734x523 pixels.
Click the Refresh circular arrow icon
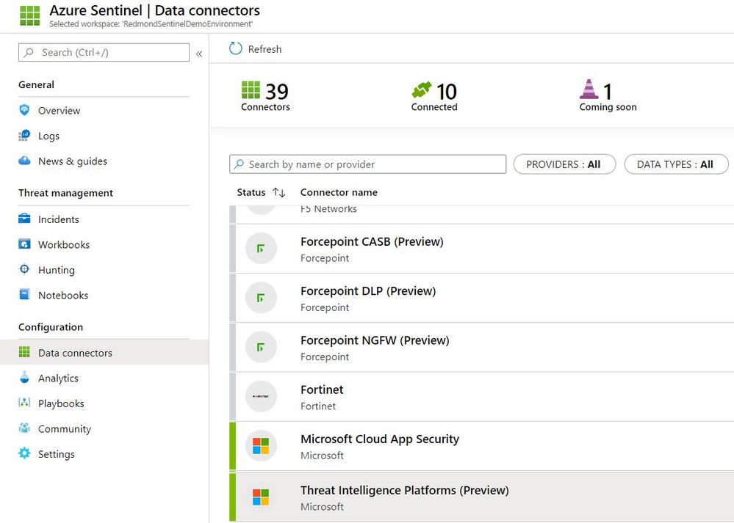pos(235,48)
